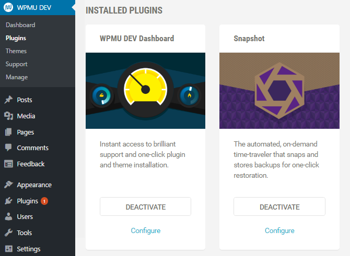
Task: Click the Tools wrench icon
Action: pyautogui.click(x=8, y=233)
